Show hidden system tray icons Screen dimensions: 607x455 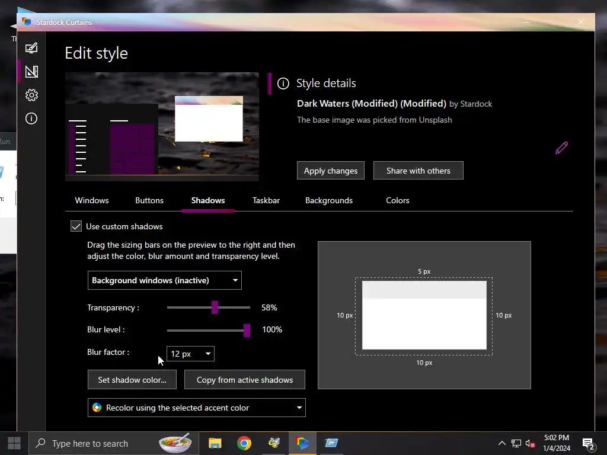pyautogui.click(x=501, y=443)
